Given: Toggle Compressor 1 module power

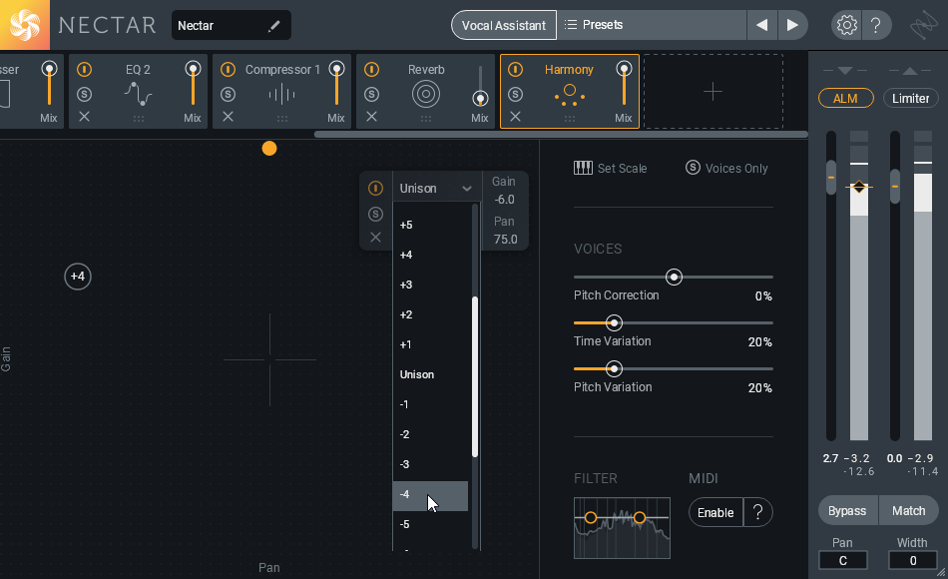Looking at the screenshot, I should [x=228, y=70].
